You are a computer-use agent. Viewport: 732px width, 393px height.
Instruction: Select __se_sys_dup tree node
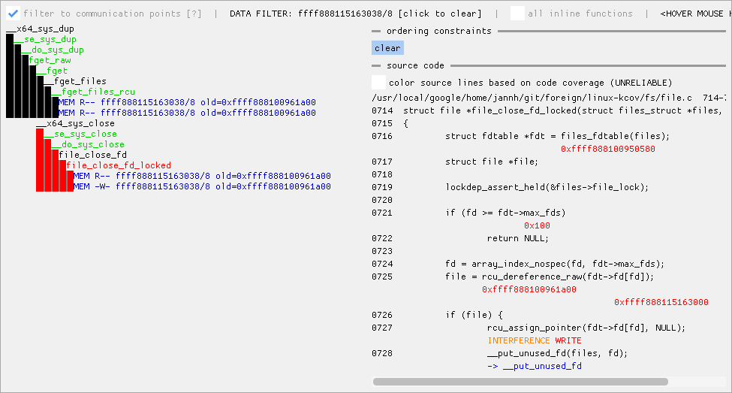coord(45,39)
